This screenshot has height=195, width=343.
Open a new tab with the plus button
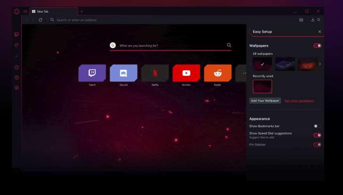pos(82,12)
